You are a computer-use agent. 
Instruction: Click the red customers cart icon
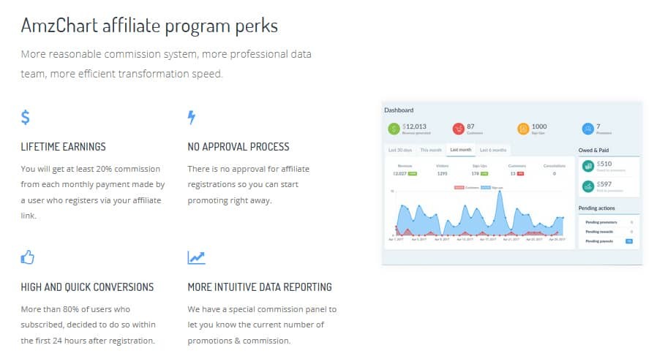459,129
